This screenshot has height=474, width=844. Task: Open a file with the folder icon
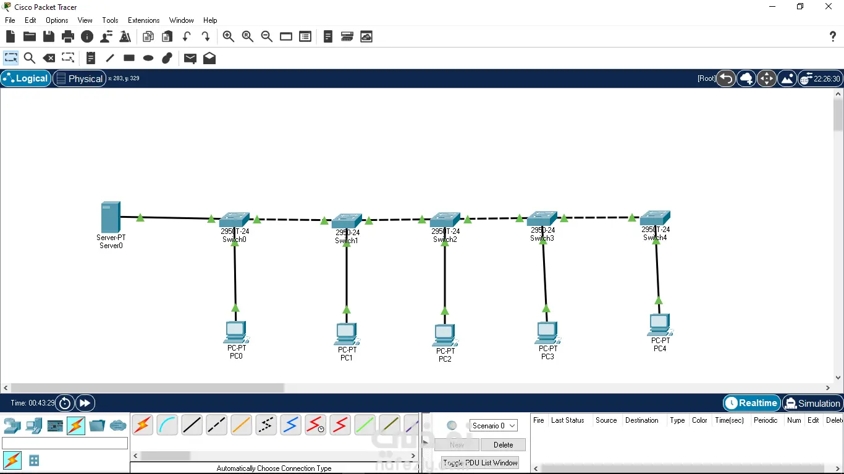click(30, 37)
